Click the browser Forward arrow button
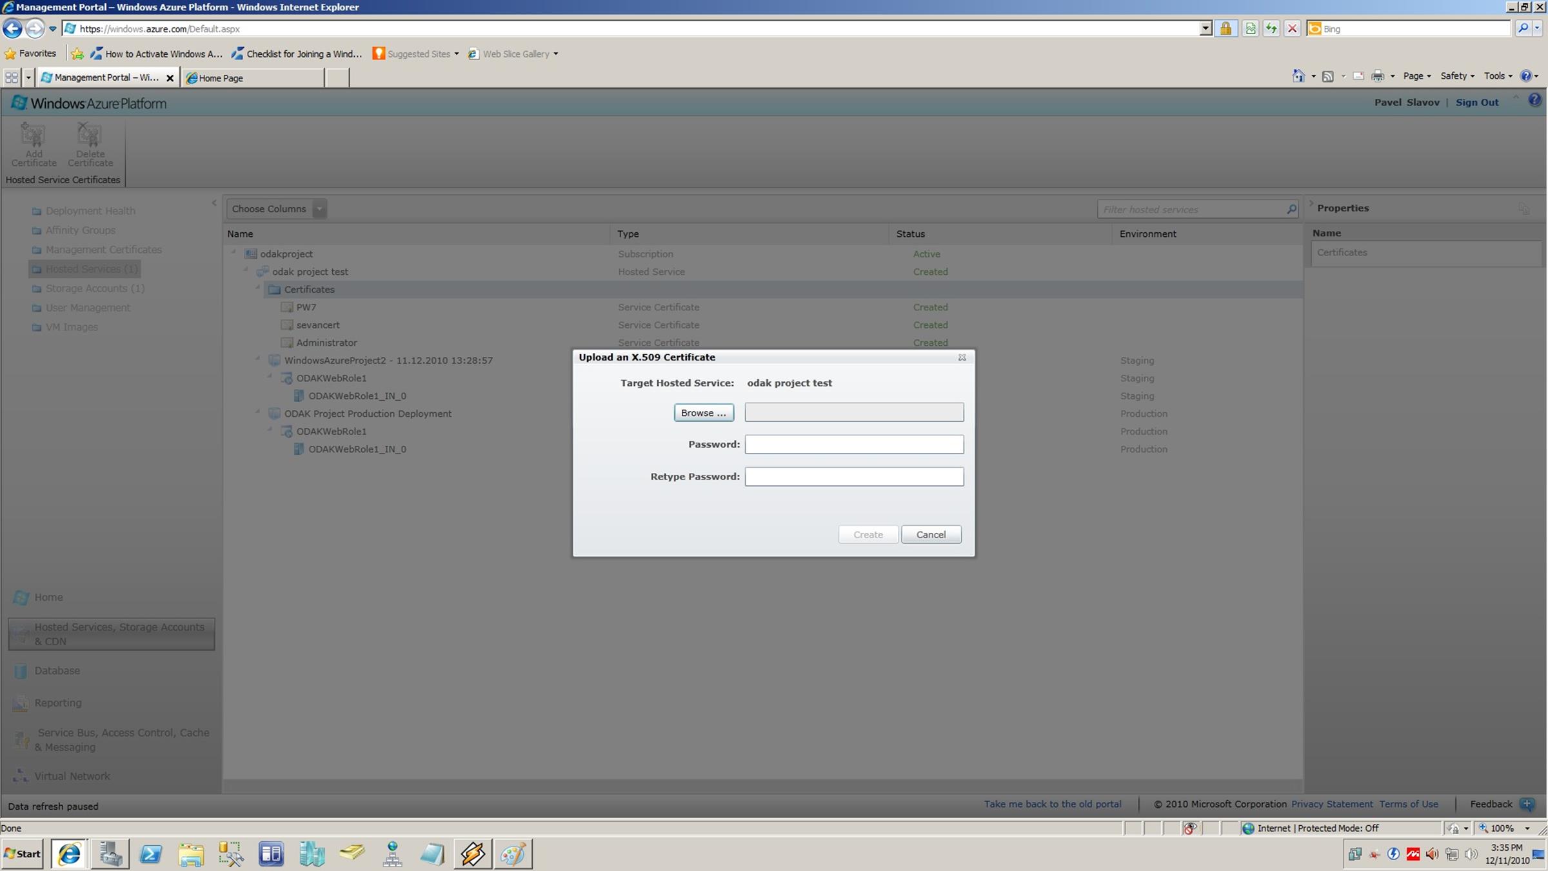1548x871 pixels. tap(35, 28)
